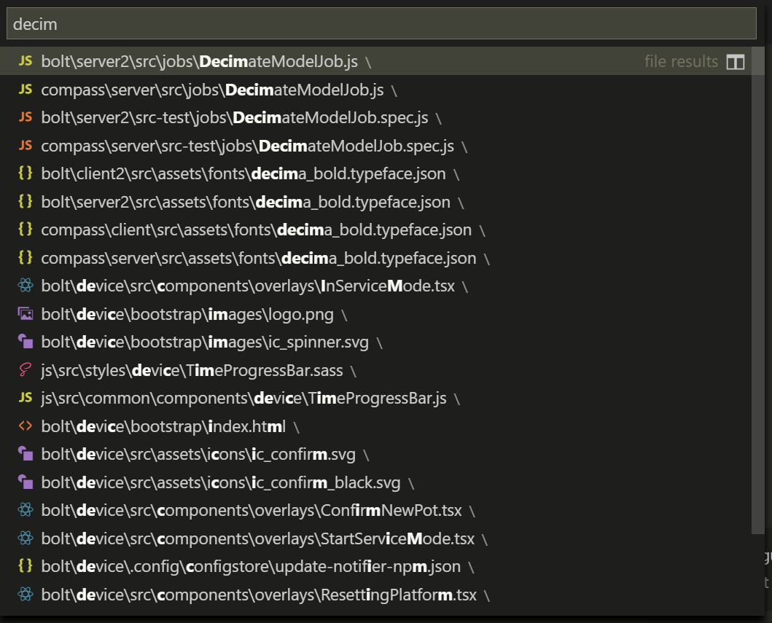
Task: Click the React icon beside ConfirmNewPot.tsx
Action: pos(25,510)
